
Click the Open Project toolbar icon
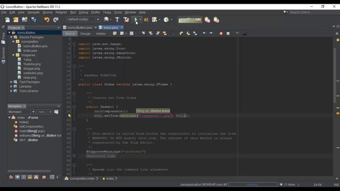[24, 20]
